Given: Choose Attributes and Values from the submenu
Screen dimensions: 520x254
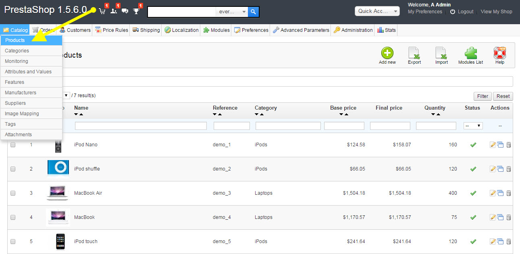Looking at the screenshot, I should pyautogui.click(x=31, y=72).
